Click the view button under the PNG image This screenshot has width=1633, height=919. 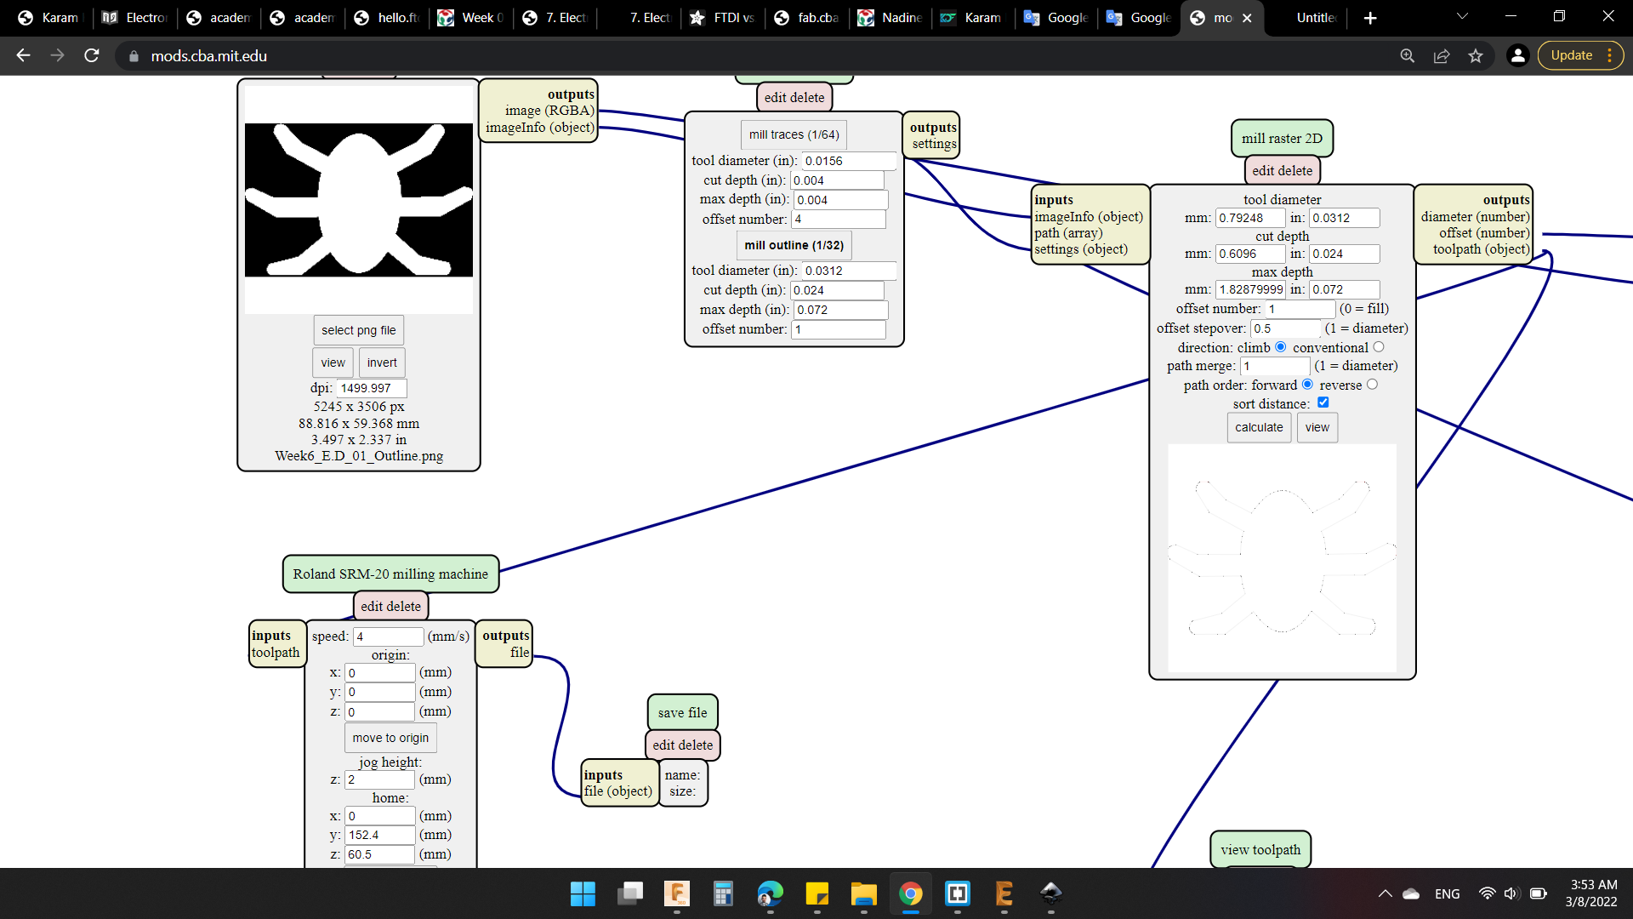[333, 362]
